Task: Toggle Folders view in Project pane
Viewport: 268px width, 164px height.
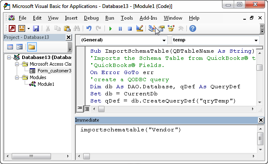Action: pyautogui.click(x=32, y=47)
